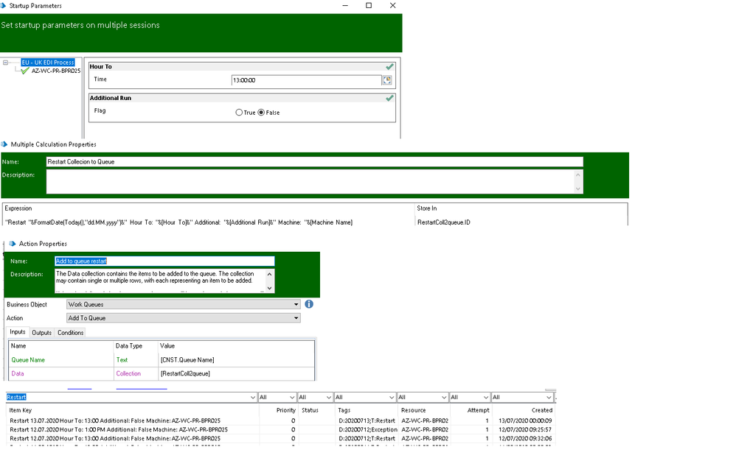Select the True radio button for Flag
The width and height of the screenshot is (736, 472).
pos(239,113)
